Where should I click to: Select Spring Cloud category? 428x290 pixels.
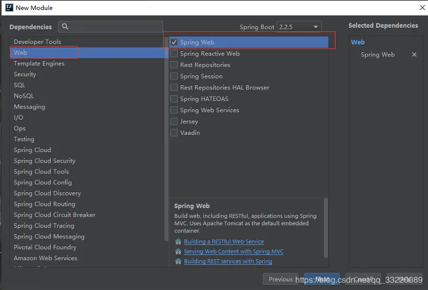(x=87, y=150)
